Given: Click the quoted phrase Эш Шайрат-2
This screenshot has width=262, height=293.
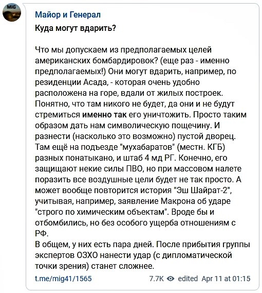Looking at the screenshot, I should 202,191.
